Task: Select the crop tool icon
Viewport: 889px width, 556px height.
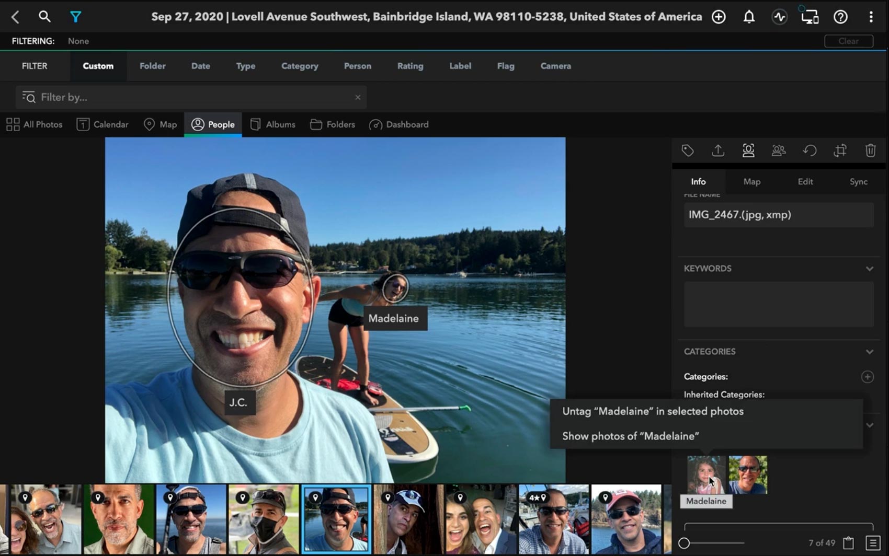Action: (x=840, y=150)
